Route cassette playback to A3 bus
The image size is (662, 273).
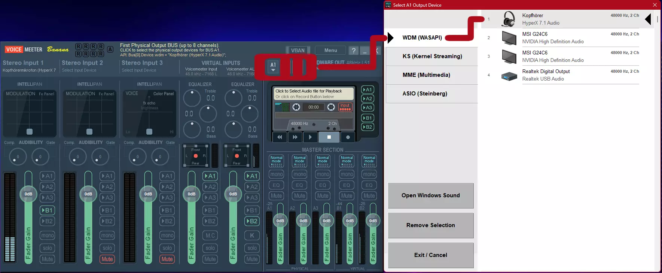pos(367,107)
